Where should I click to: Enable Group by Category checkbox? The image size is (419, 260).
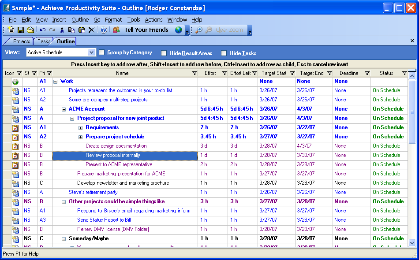tap(101, 52)
